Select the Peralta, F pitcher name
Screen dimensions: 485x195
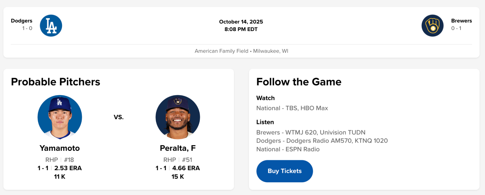[178, 148]
